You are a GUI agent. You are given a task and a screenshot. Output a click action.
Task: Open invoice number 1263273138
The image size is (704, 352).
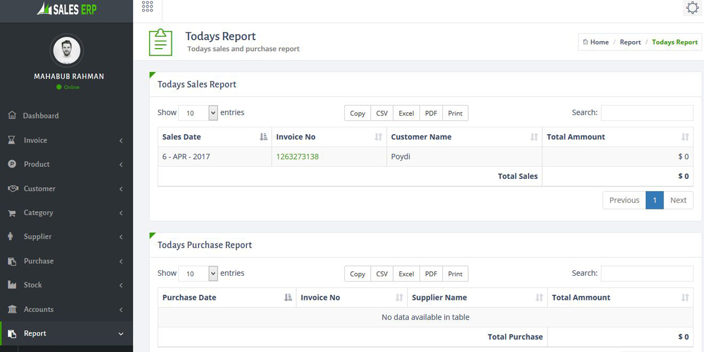[x=297, y=157]
